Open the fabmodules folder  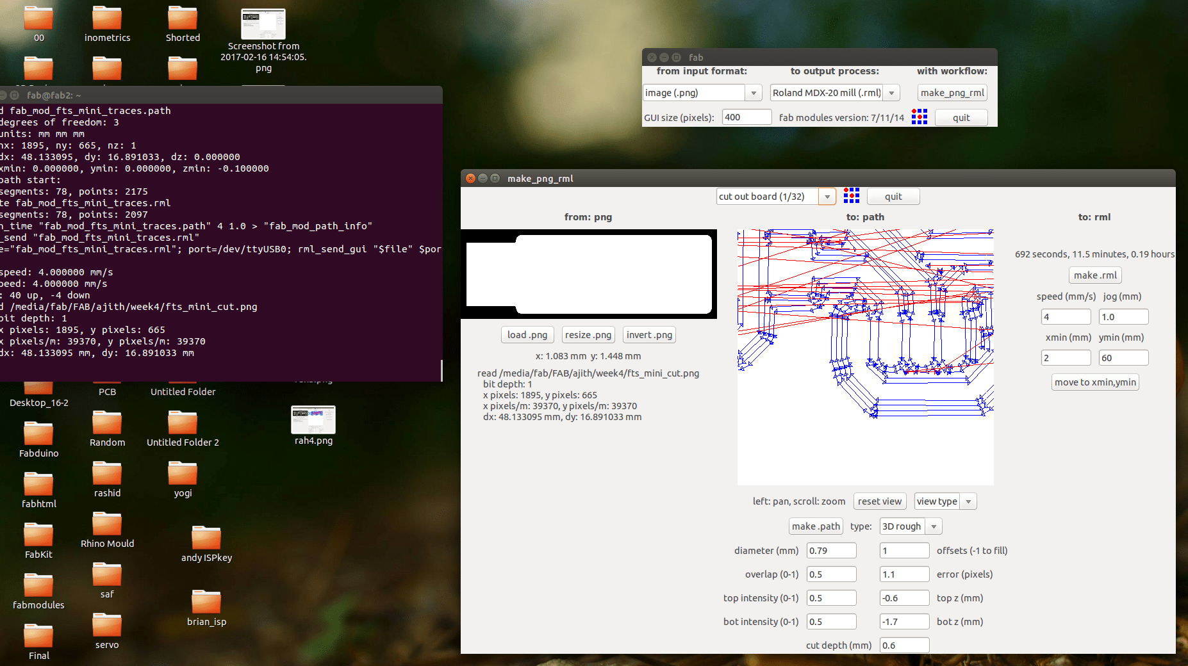(x=38, y=591)
